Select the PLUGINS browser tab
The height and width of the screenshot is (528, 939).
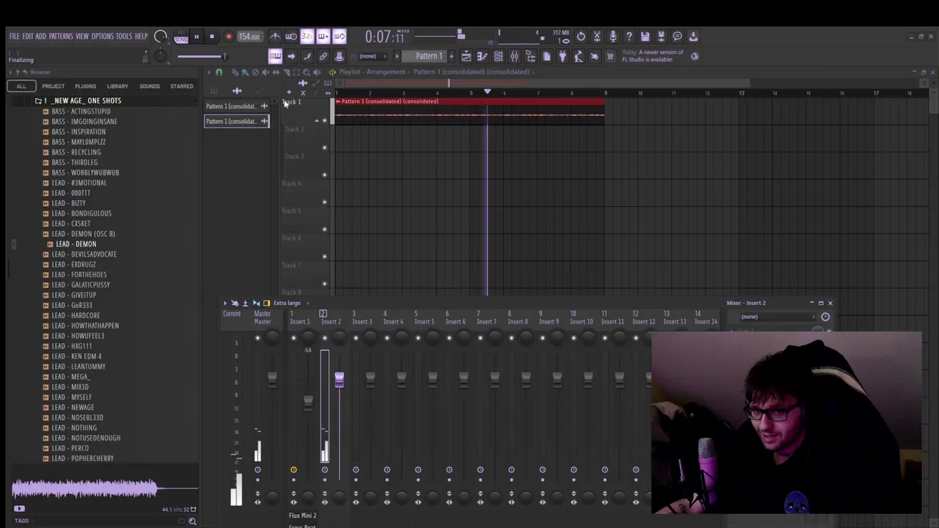coord(85,86)
